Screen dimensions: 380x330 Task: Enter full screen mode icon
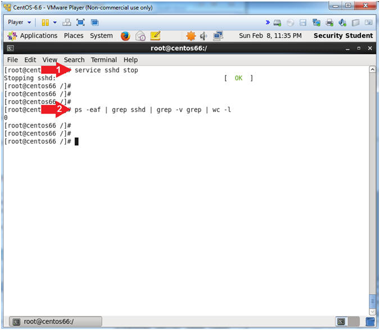point(80,22)
